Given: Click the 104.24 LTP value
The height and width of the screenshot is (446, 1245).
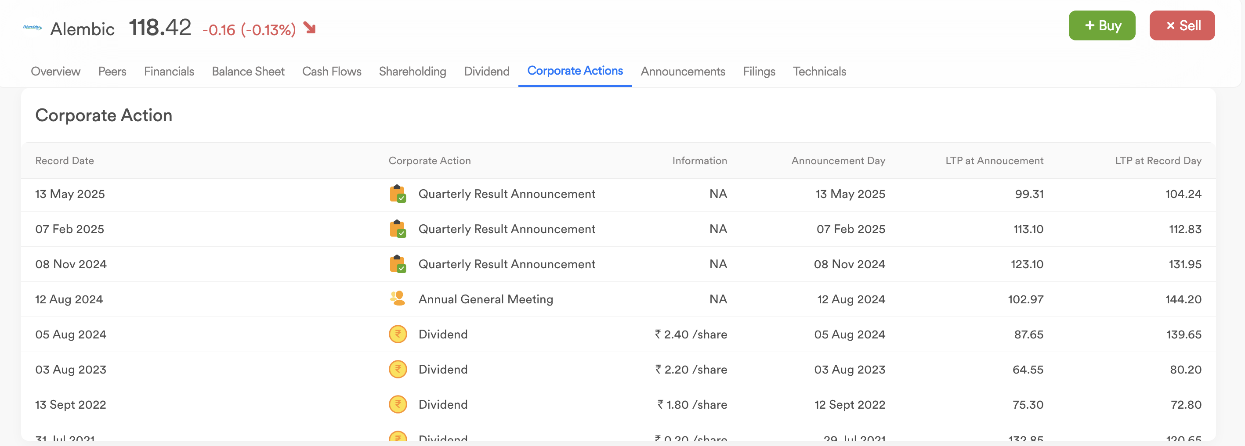Looking at the screenshot, I should tap(1183, 194).
